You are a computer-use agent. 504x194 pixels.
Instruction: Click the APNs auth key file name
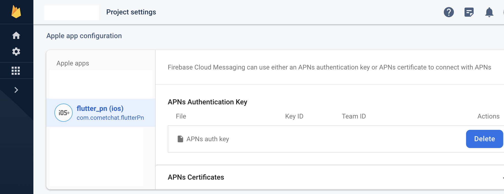click(207, 139)
